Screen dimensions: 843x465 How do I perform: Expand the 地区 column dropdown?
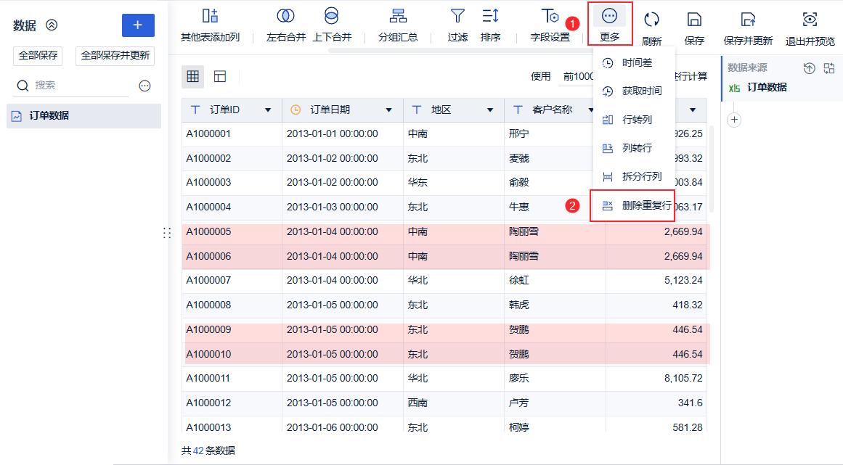click(490, 110)
